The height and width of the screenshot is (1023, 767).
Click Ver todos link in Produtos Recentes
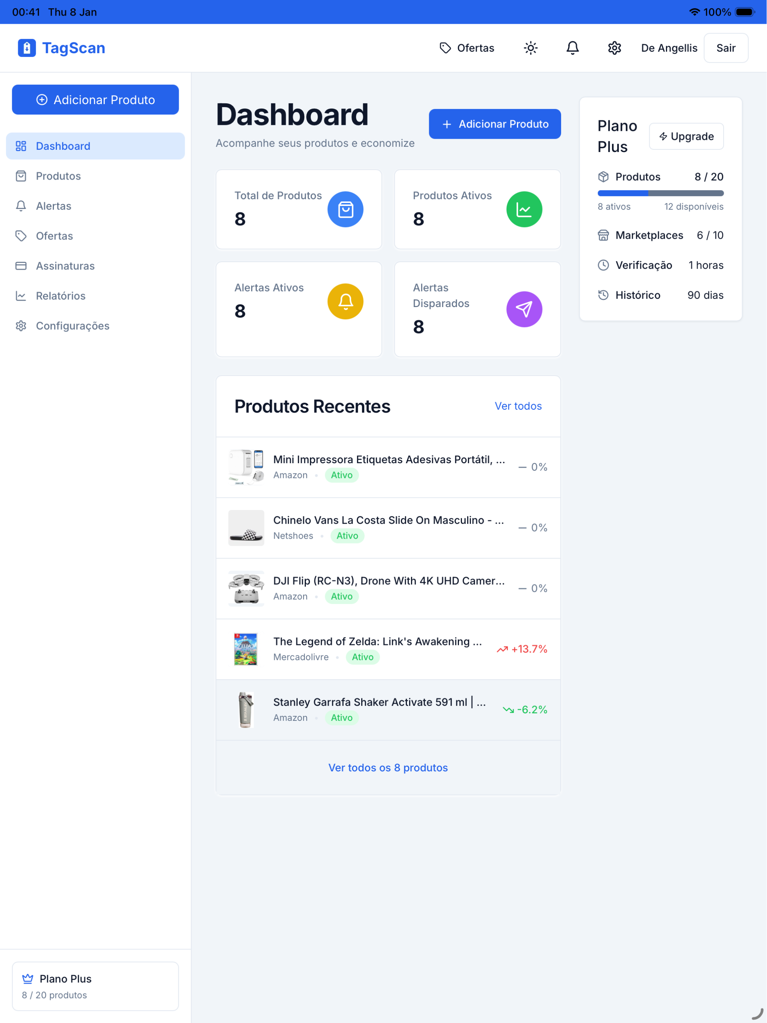518,406
